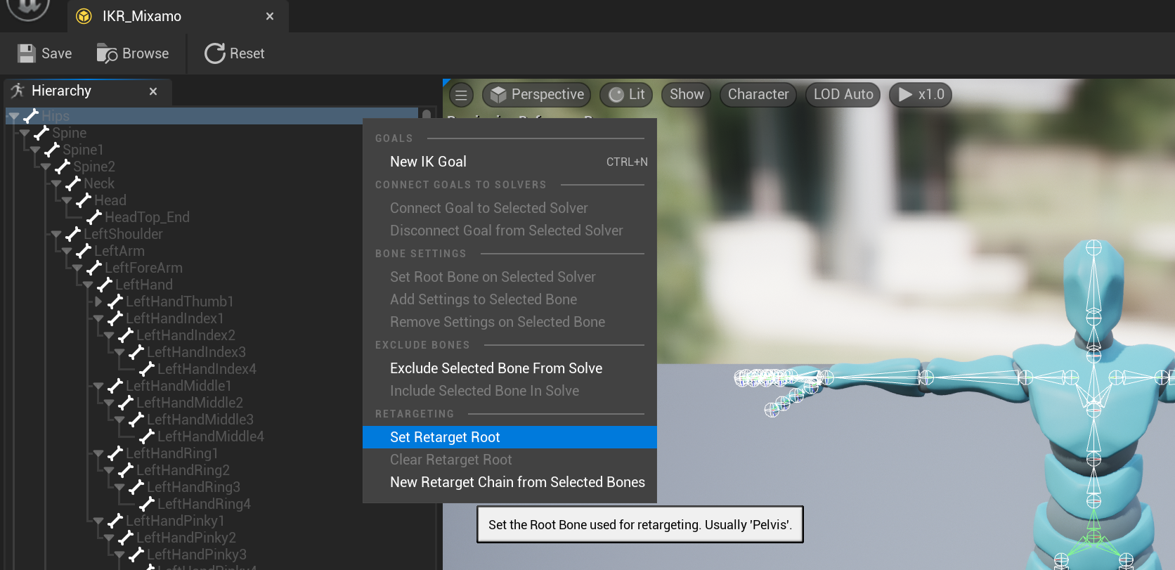The image size is (1175, 570).
Task: Collapse the LeftHand tree node
Action: (x=88, y=285)
